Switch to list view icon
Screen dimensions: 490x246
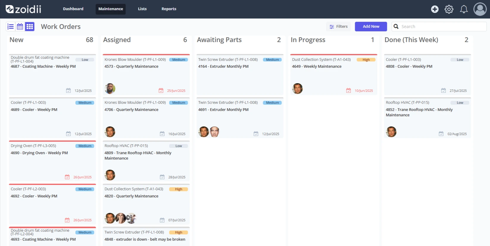click(10, 27)
